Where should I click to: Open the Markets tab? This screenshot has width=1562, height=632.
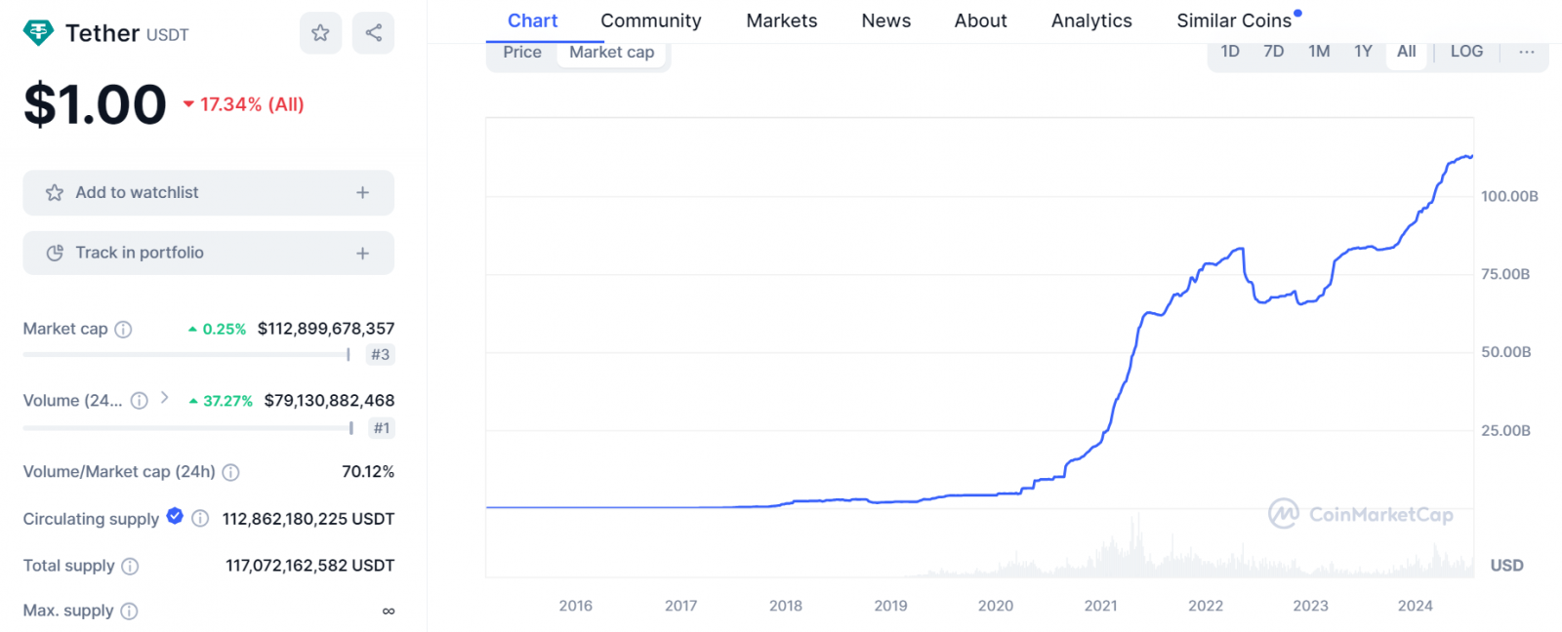click(781, 20)
